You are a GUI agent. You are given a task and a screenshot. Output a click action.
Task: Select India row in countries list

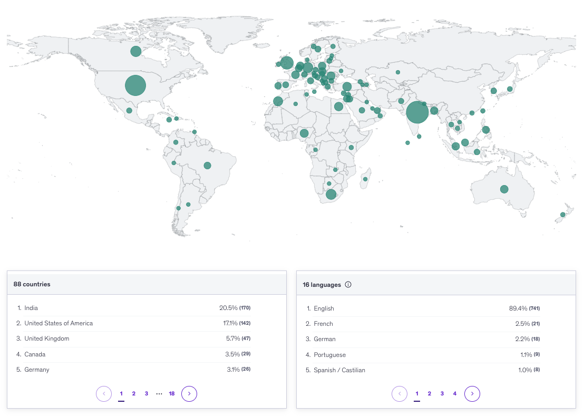(x=133, y=308)
